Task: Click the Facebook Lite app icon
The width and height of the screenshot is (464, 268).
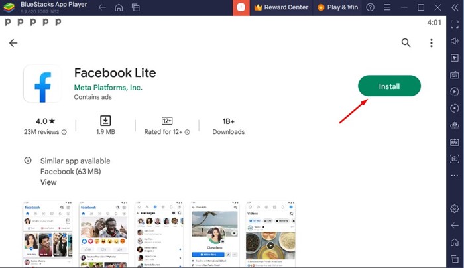Action: click(x=42, y=84)
